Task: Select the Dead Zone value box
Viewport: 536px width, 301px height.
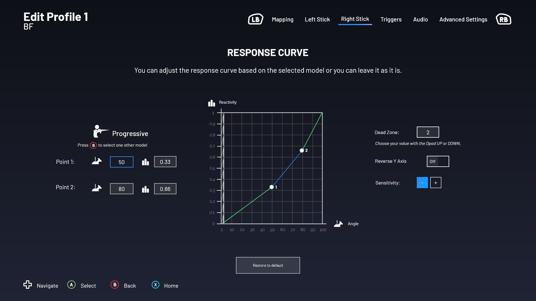Action: coord(428,132)
